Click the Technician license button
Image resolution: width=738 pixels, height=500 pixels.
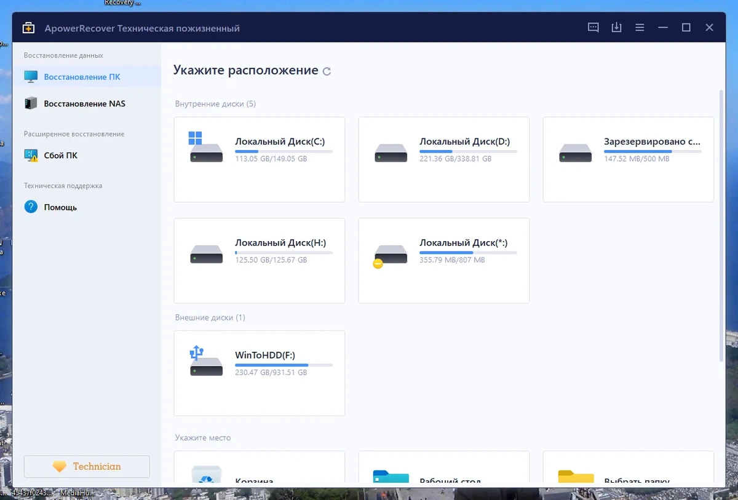coord(87,467)
